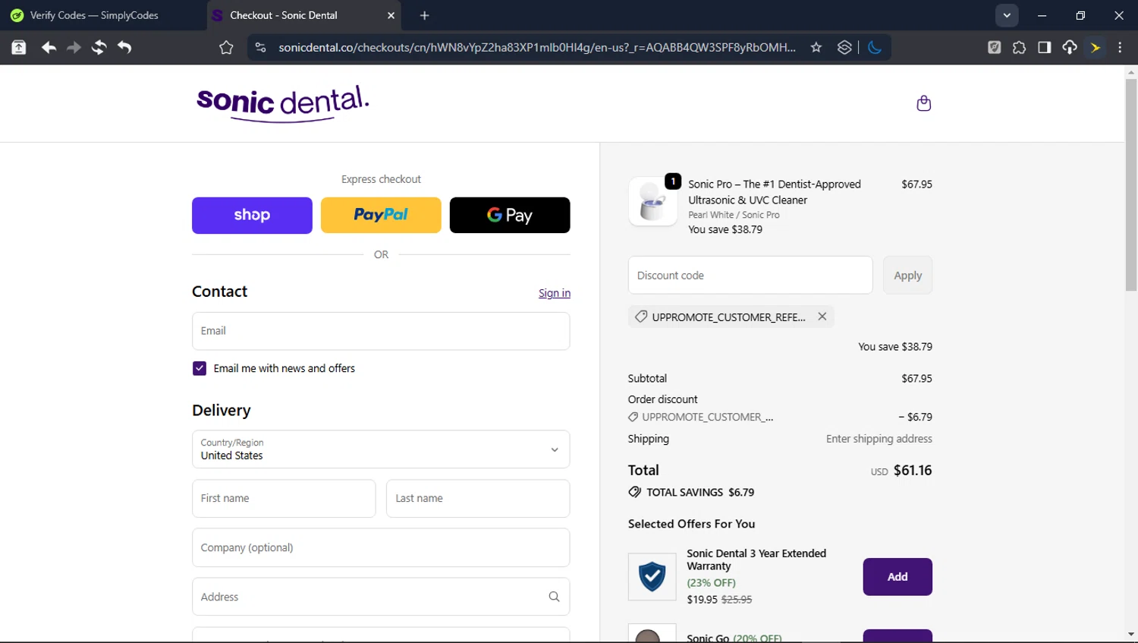Viewport: 1138px width, 643px height.
Task: Check out with Google Pay
Action: pyautogui.click(x=510, y=215)
